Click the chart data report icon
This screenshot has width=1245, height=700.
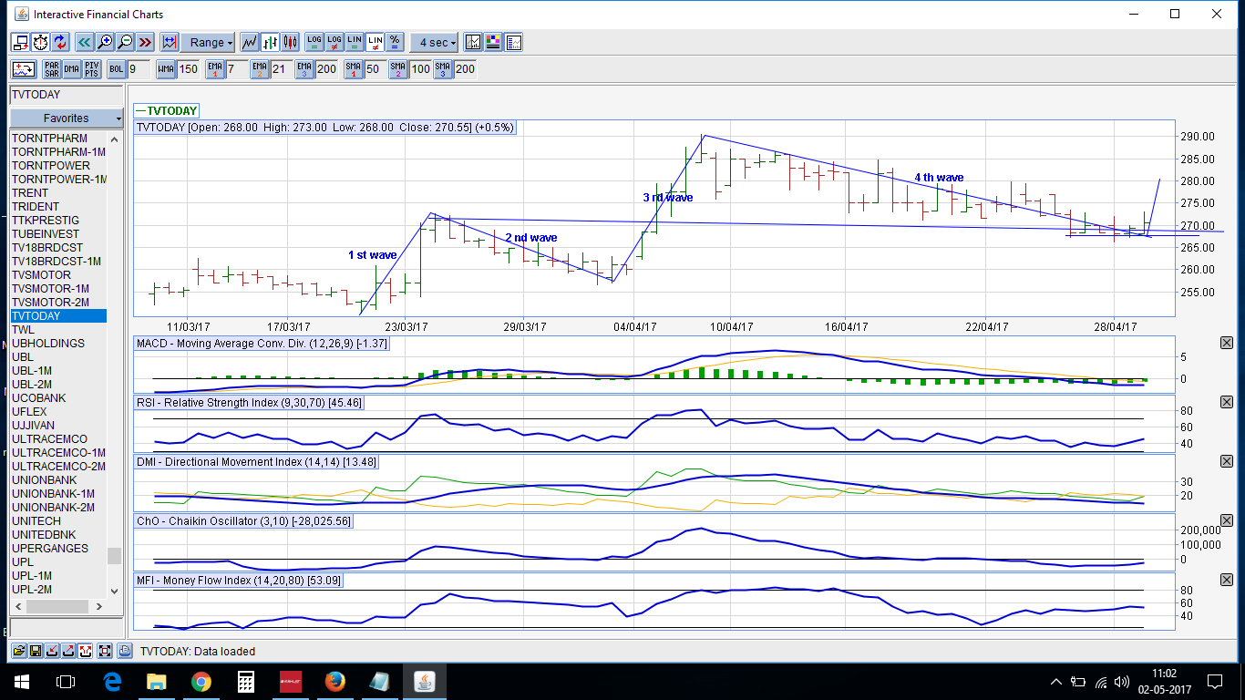pos(514,42)
